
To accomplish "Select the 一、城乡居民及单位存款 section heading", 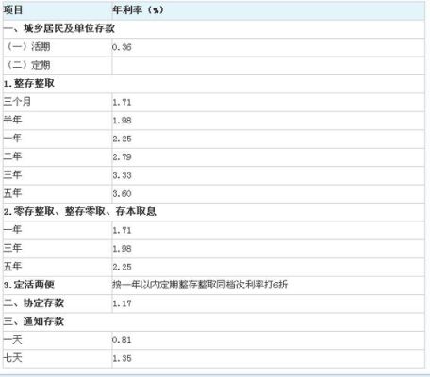I will (x=59, y=28).
